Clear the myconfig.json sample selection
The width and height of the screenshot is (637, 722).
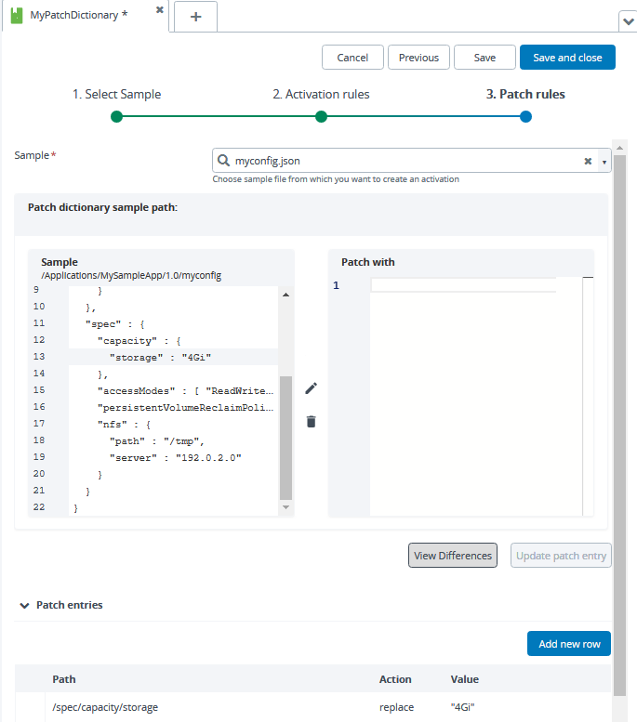[588, 161]
